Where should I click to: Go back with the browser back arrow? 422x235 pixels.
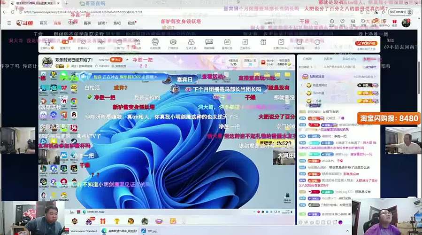point(5,12)
